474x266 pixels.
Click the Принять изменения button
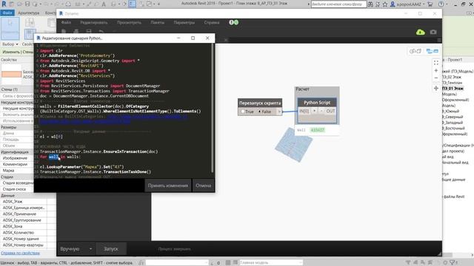[x=168, y=185]
